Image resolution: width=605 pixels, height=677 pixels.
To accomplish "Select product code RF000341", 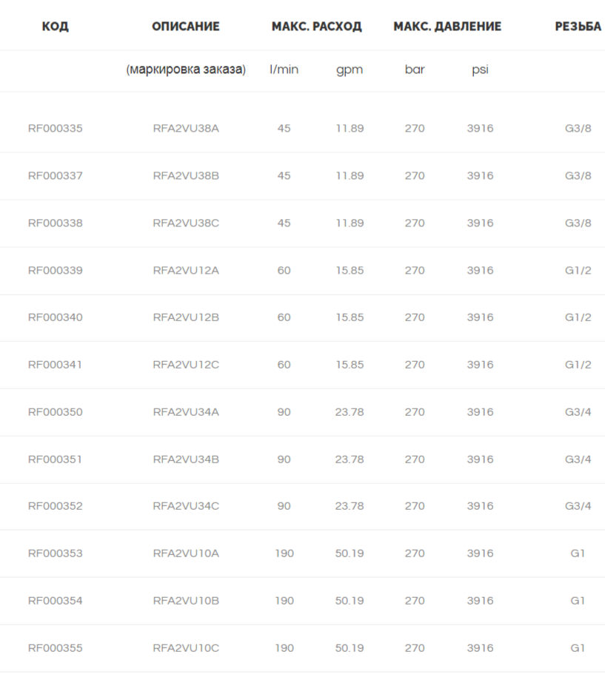I will pos(55,365).
